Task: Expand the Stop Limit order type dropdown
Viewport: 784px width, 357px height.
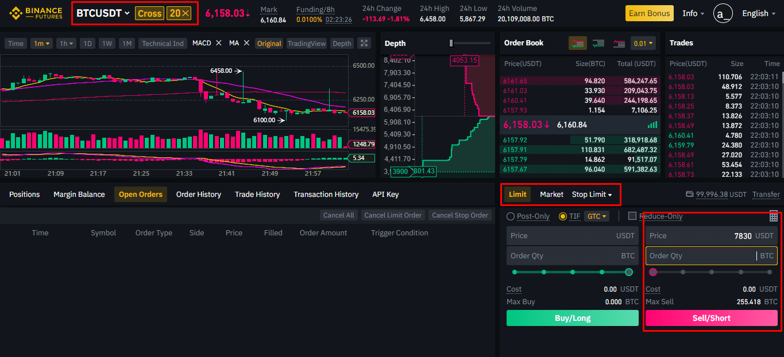Action: tap(592, 195)
